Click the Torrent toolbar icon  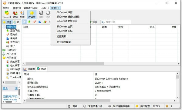pos(7,14)
